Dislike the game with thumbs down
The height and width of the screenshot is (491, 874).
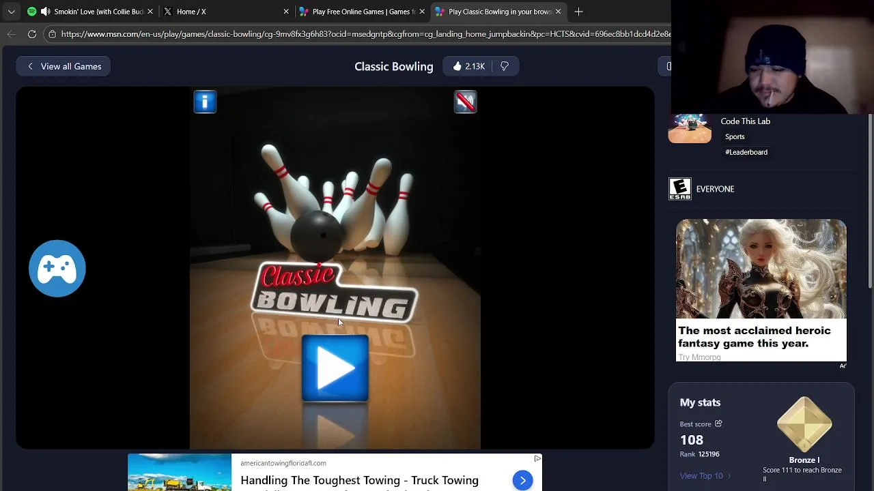(x=505, y=66)
